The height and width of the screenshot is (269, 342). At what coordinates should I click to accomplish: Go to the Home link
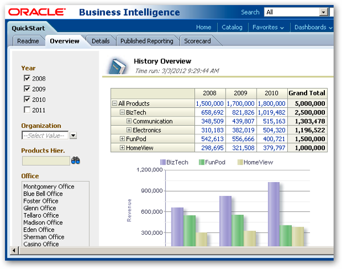tap(203, 27)
